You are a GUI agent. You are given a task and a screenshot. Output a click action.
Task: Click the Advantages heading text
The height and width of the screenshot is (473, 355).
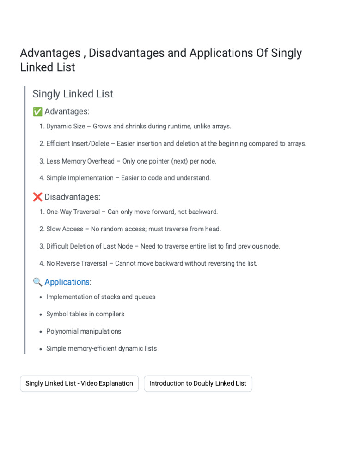point(67,112)
